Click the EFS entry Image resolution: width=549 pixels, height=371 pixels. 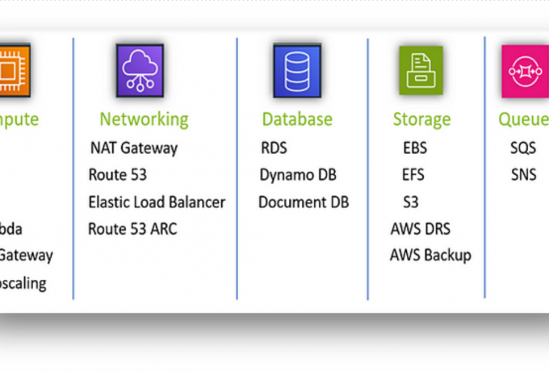pos(413,175)
